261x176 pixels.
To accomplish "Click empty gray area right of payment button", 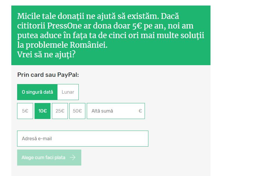I will pyautogui.click(x=145, y=157).
